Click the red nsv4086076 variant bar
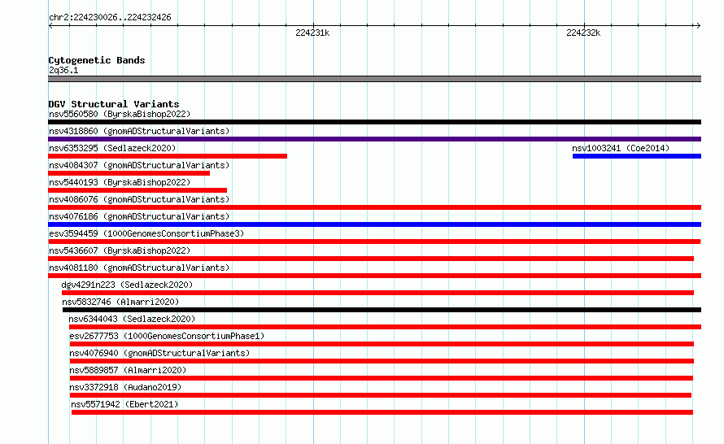This screenshot has width=724, height=444. click(x=374, y=207)
